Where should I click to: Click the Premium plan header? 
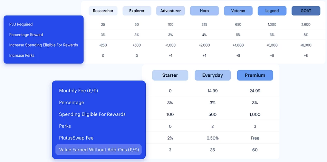[255, 75]
